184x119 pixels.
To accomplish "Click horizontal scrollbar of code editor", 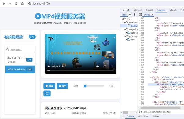I will pyautogui.click(x=160, y=108).
